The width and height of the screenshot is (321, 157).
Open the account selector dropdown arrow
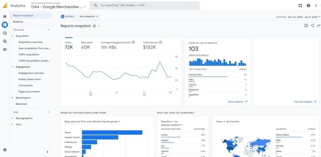85,7
